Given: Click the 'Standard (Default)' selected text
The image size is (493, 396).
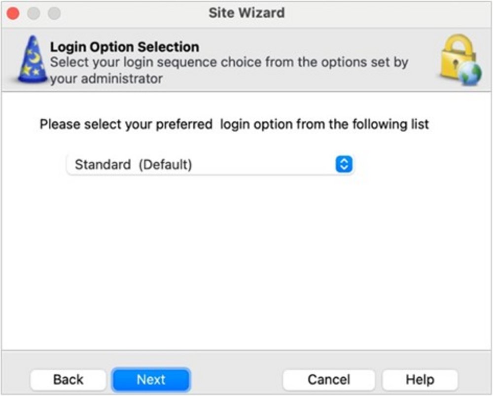Looking at the screenshot, I should pyautogui.click(x=133, y=164).
